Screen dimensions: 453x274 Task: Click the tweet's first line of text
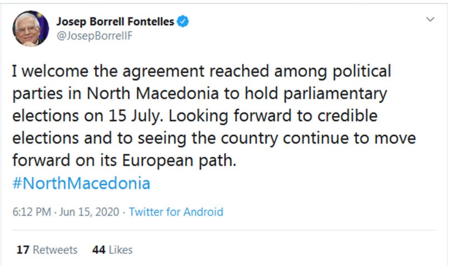click(x=201, y=72)
